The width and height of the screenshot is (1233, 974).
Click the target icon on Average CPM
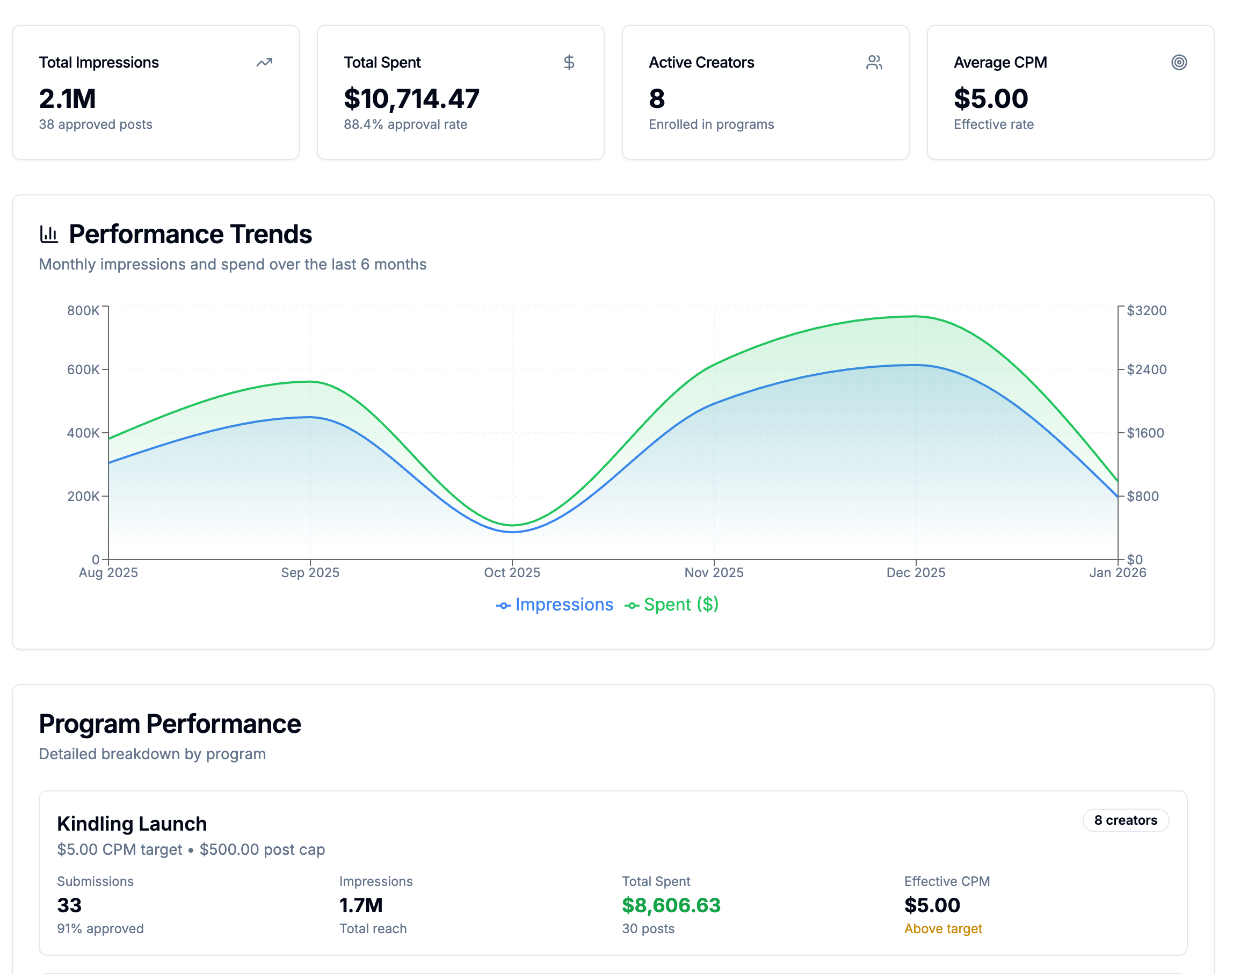(1179, 62)
